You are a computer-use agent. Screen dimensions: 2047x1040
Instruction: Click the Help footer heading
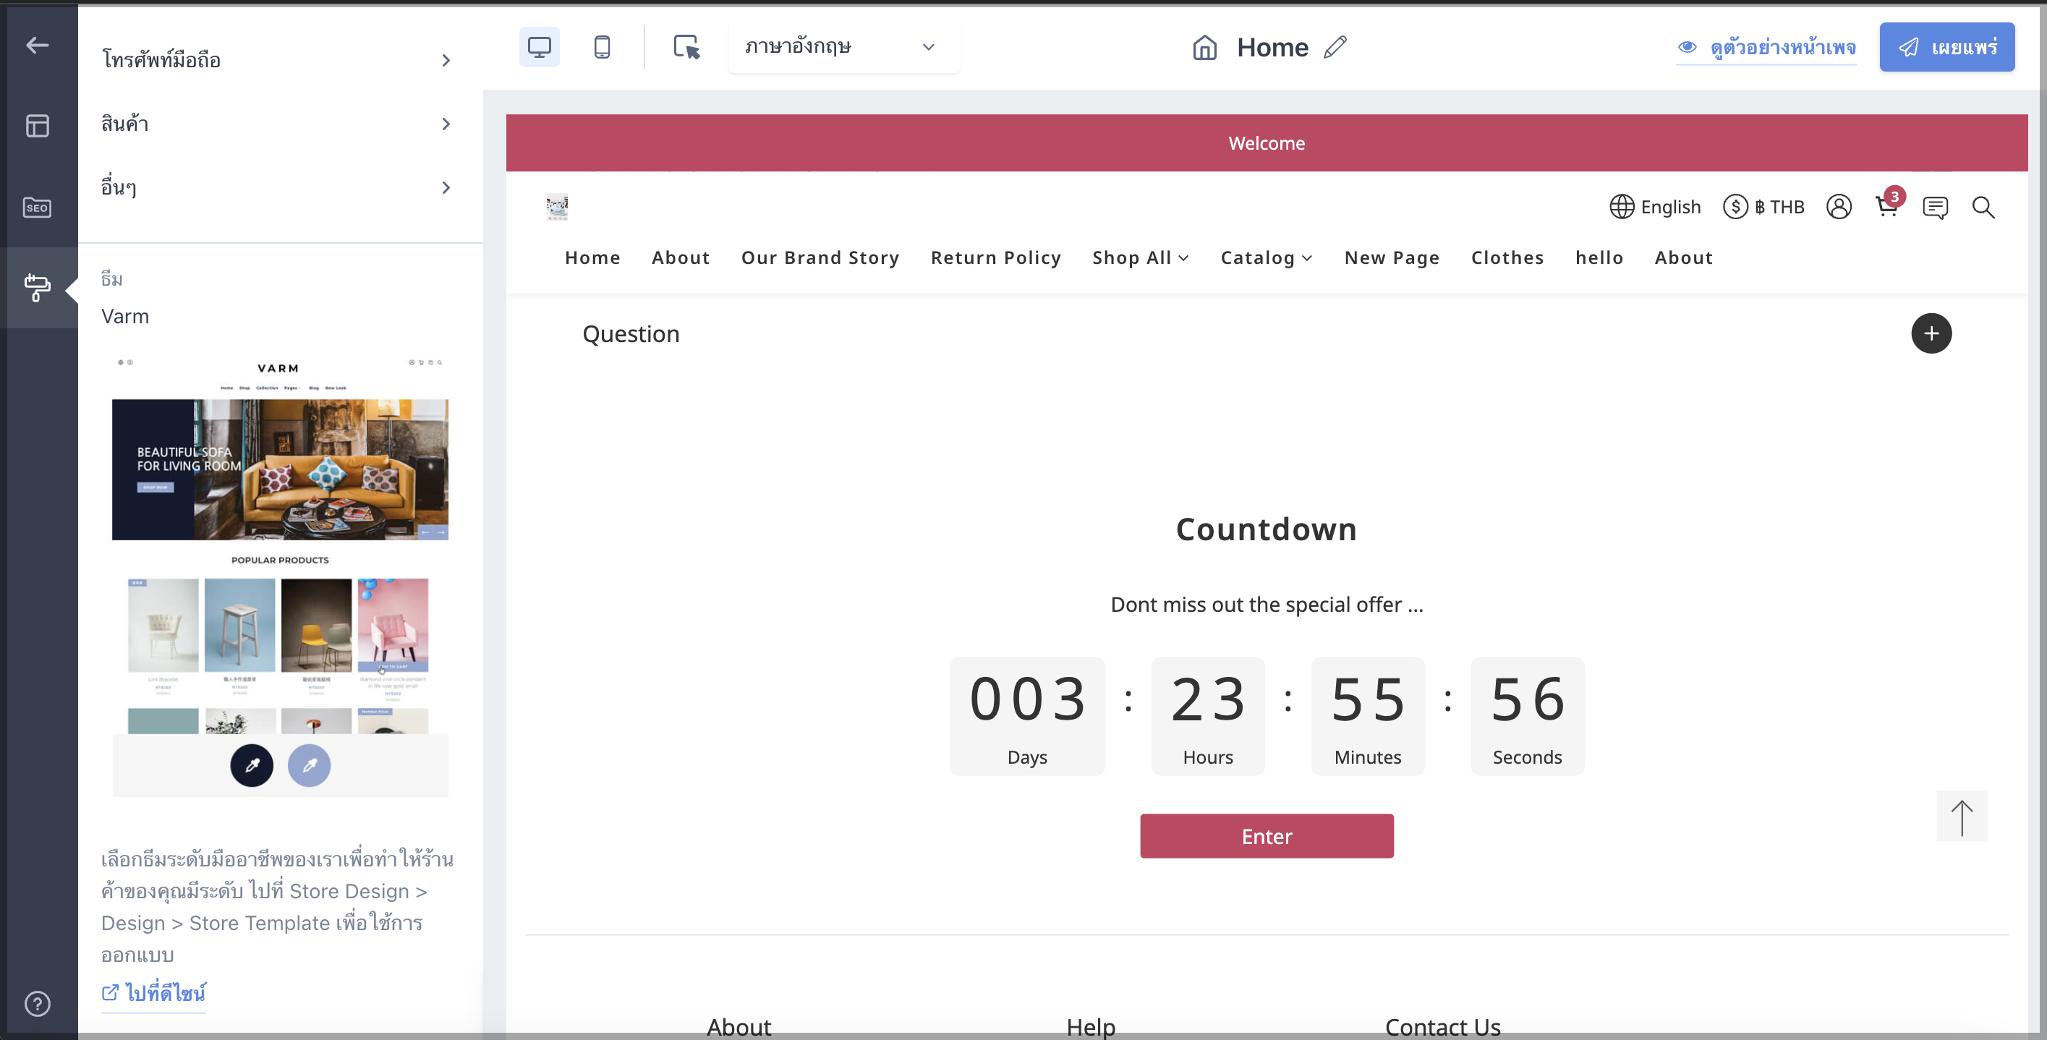pos(1091,1026)
